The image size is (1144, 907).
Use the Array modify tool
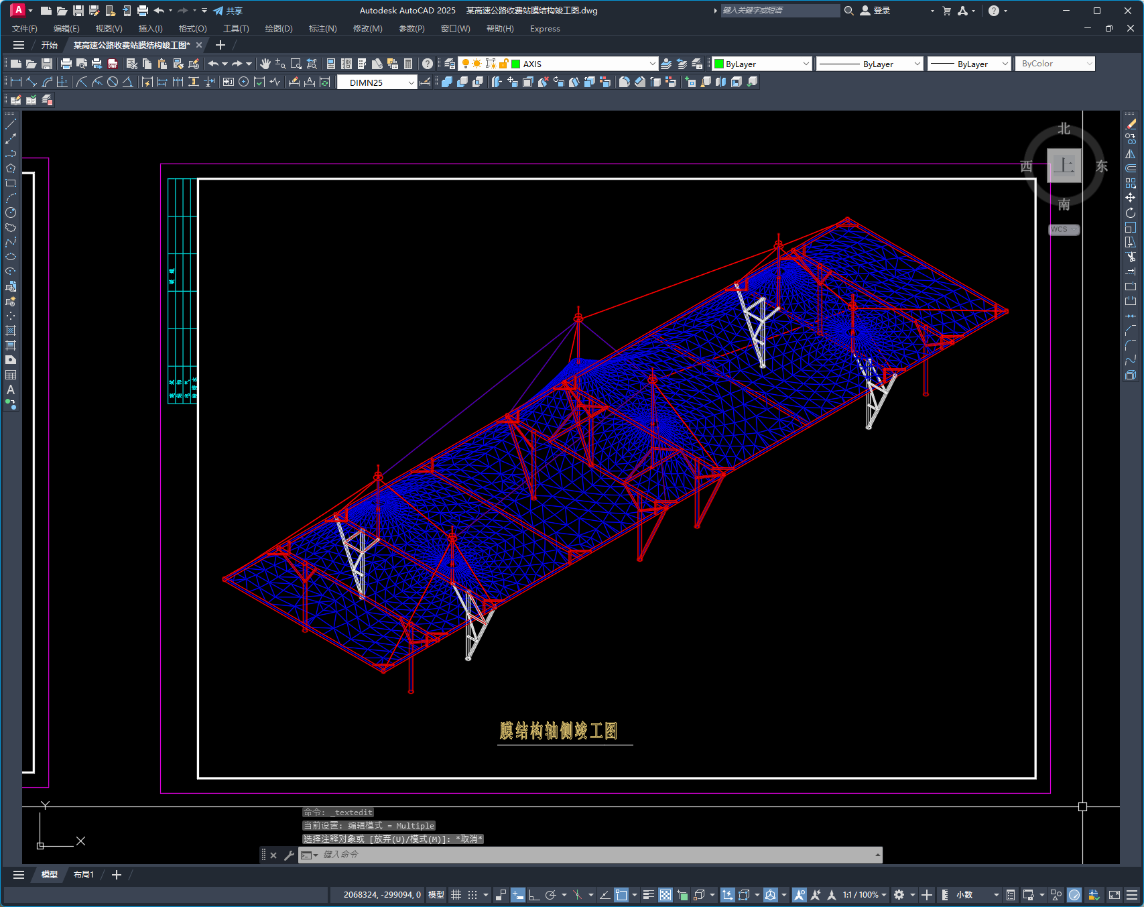(x=1131, y=183)
